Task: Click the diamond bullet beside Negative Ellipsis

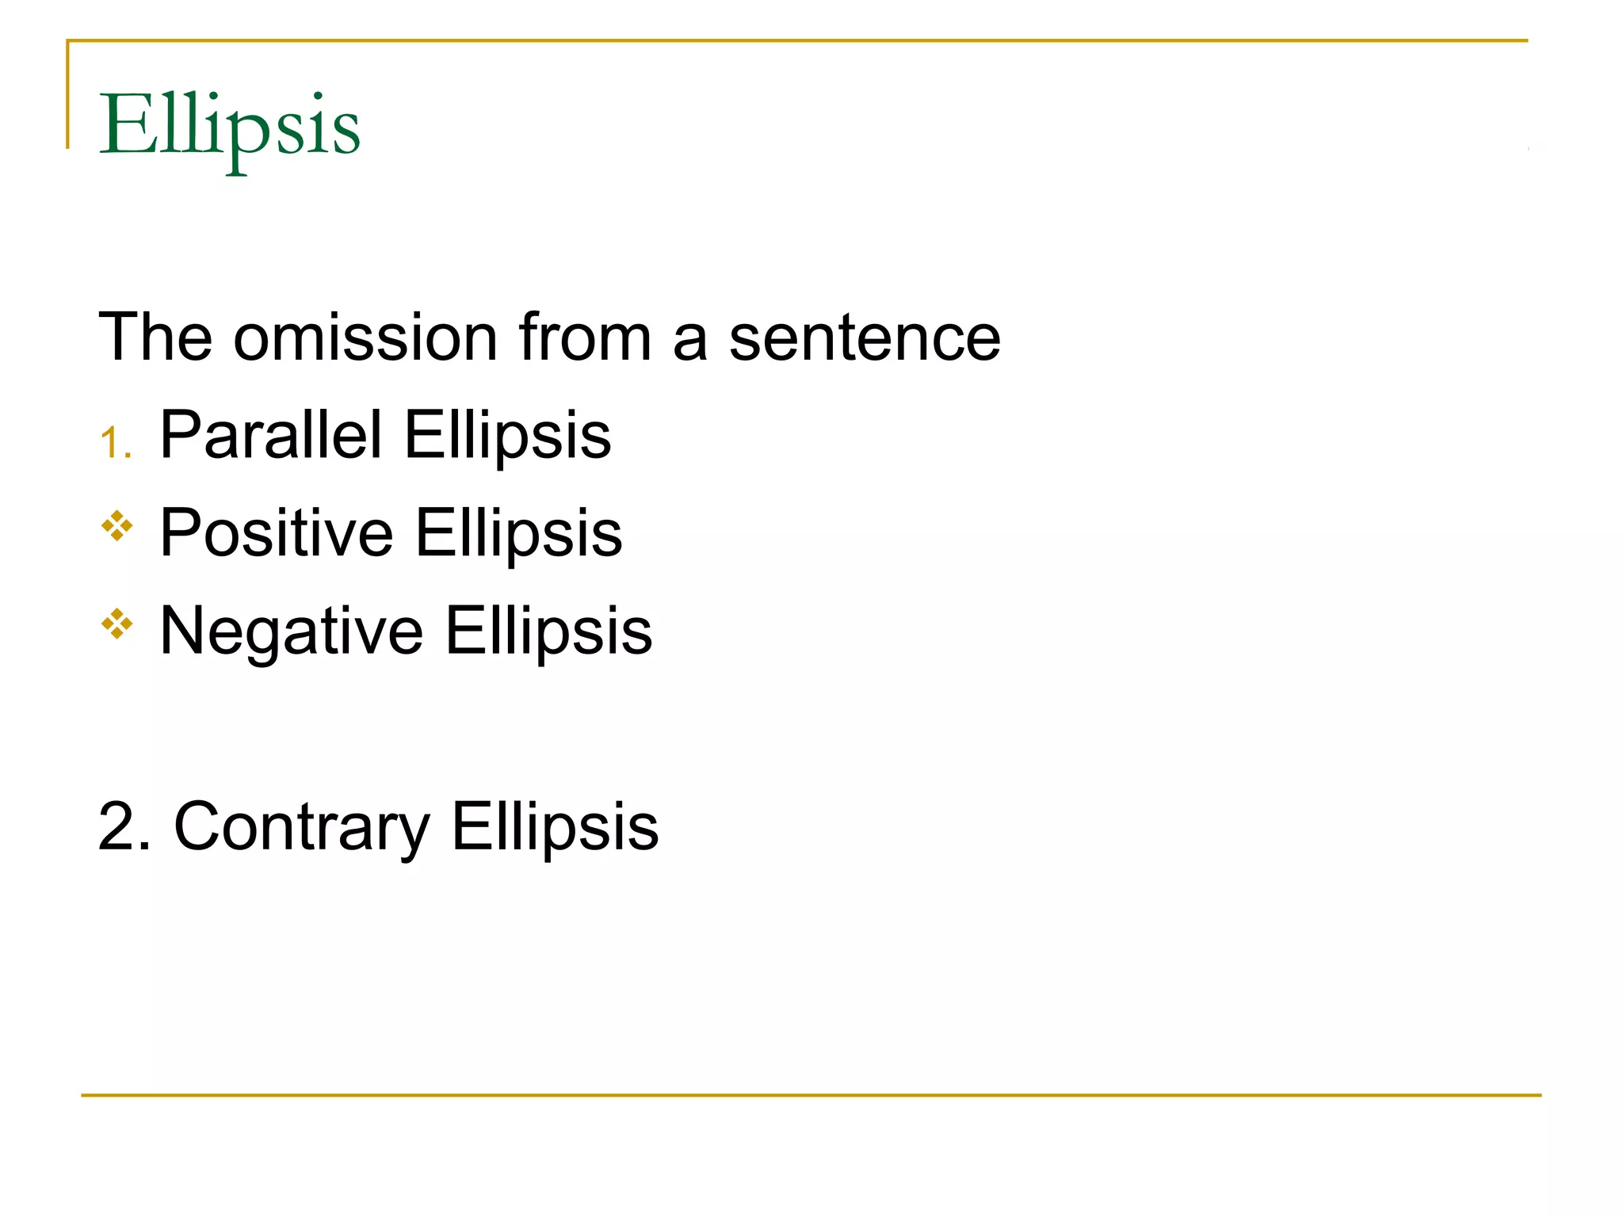Action: [117, 624]
